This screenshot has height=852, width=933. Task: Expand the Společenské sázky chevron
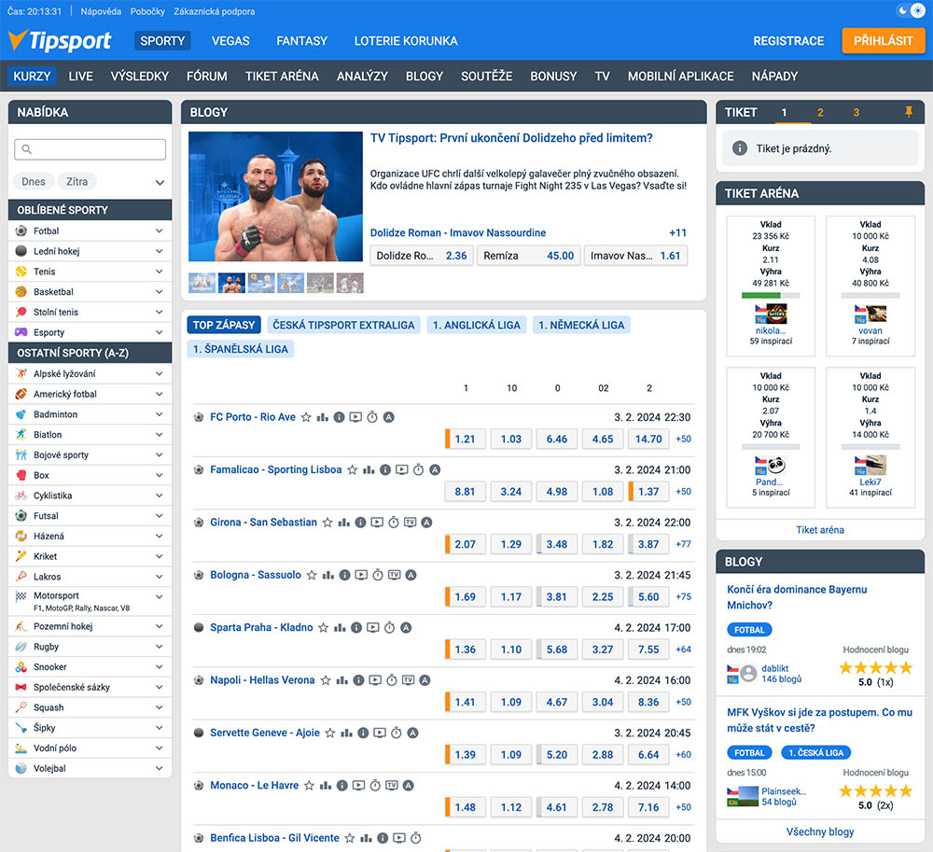coord(159,687)
